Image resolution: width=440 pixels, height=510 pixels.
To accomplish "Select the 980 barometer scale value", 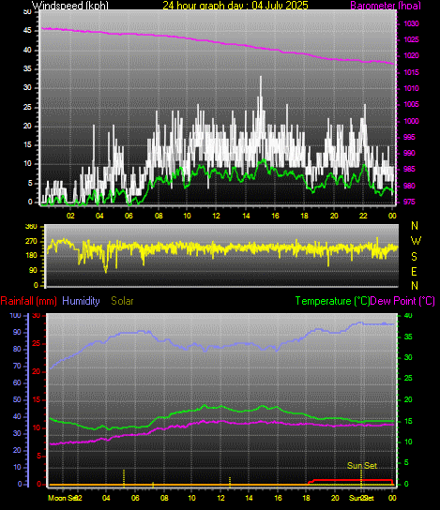I will click(409, 186).
